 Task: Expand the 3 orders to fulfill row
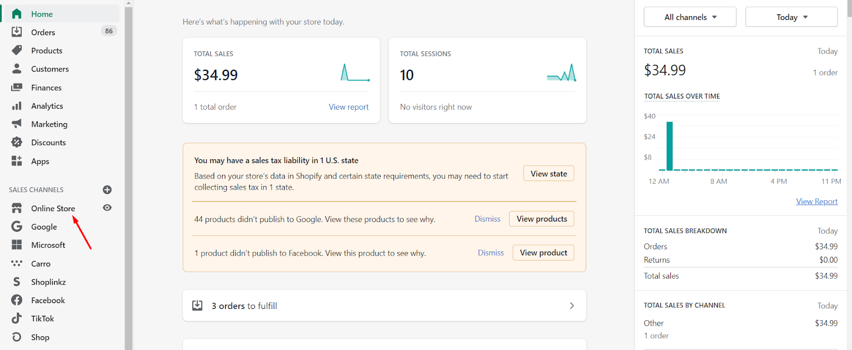pyautogui.click(x=384, y=306)
